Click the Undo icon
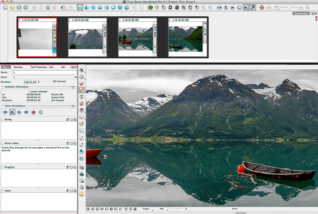 point(63,7)
